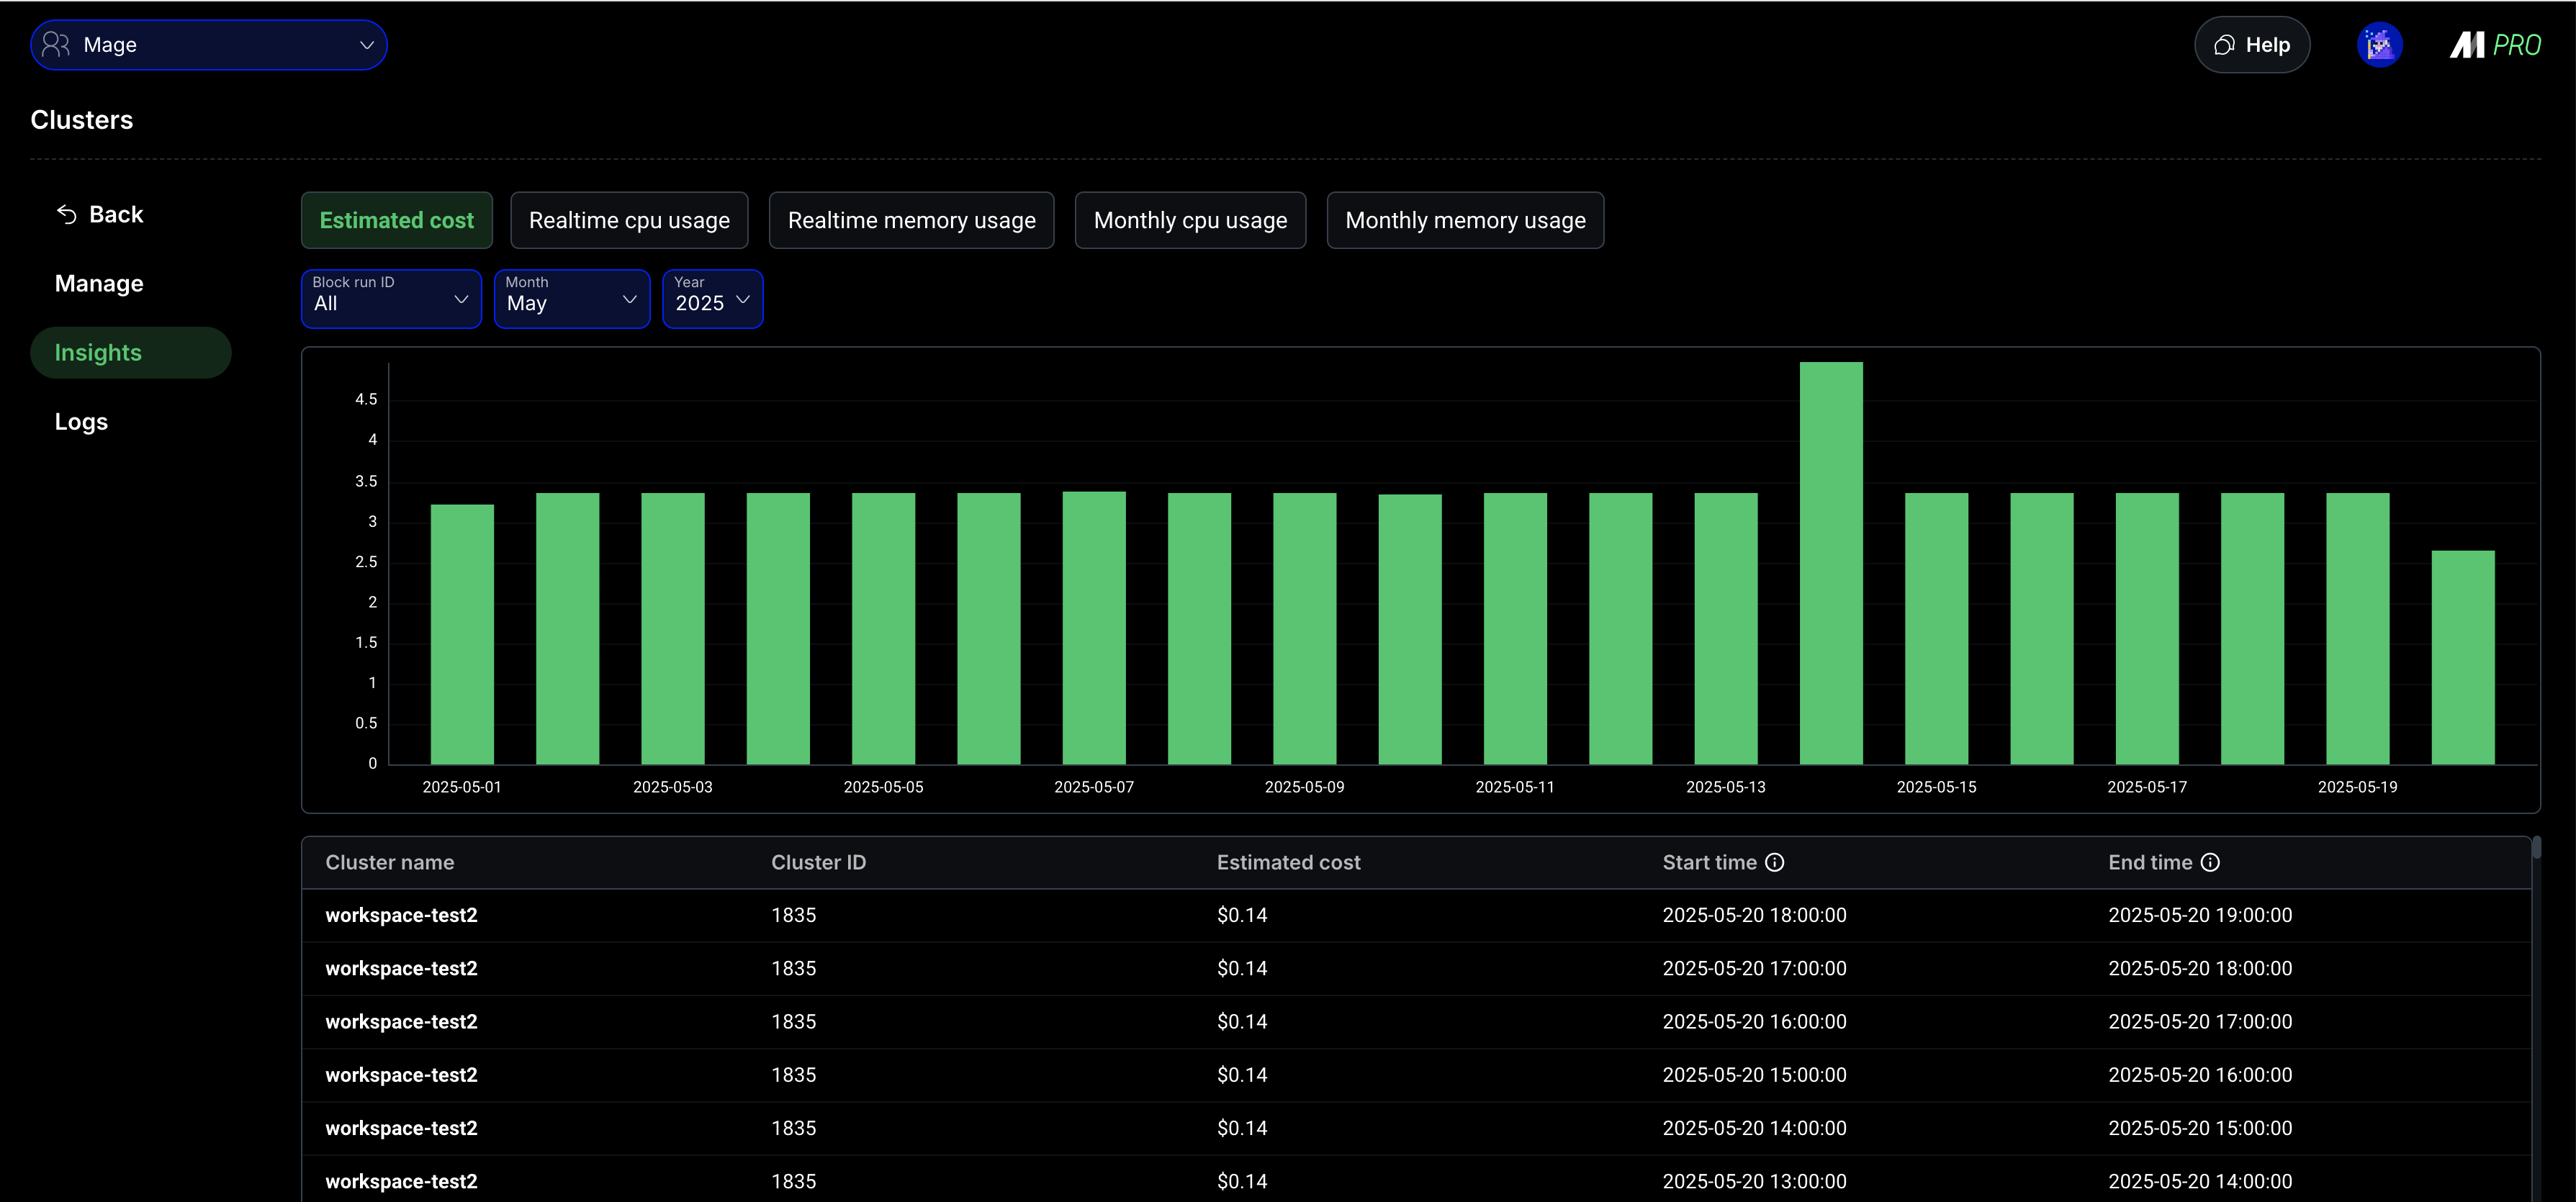This screenshot has width=2576, height=1202.
Task: Open Manage in the sidebar
Action: [x=99, y=283]
